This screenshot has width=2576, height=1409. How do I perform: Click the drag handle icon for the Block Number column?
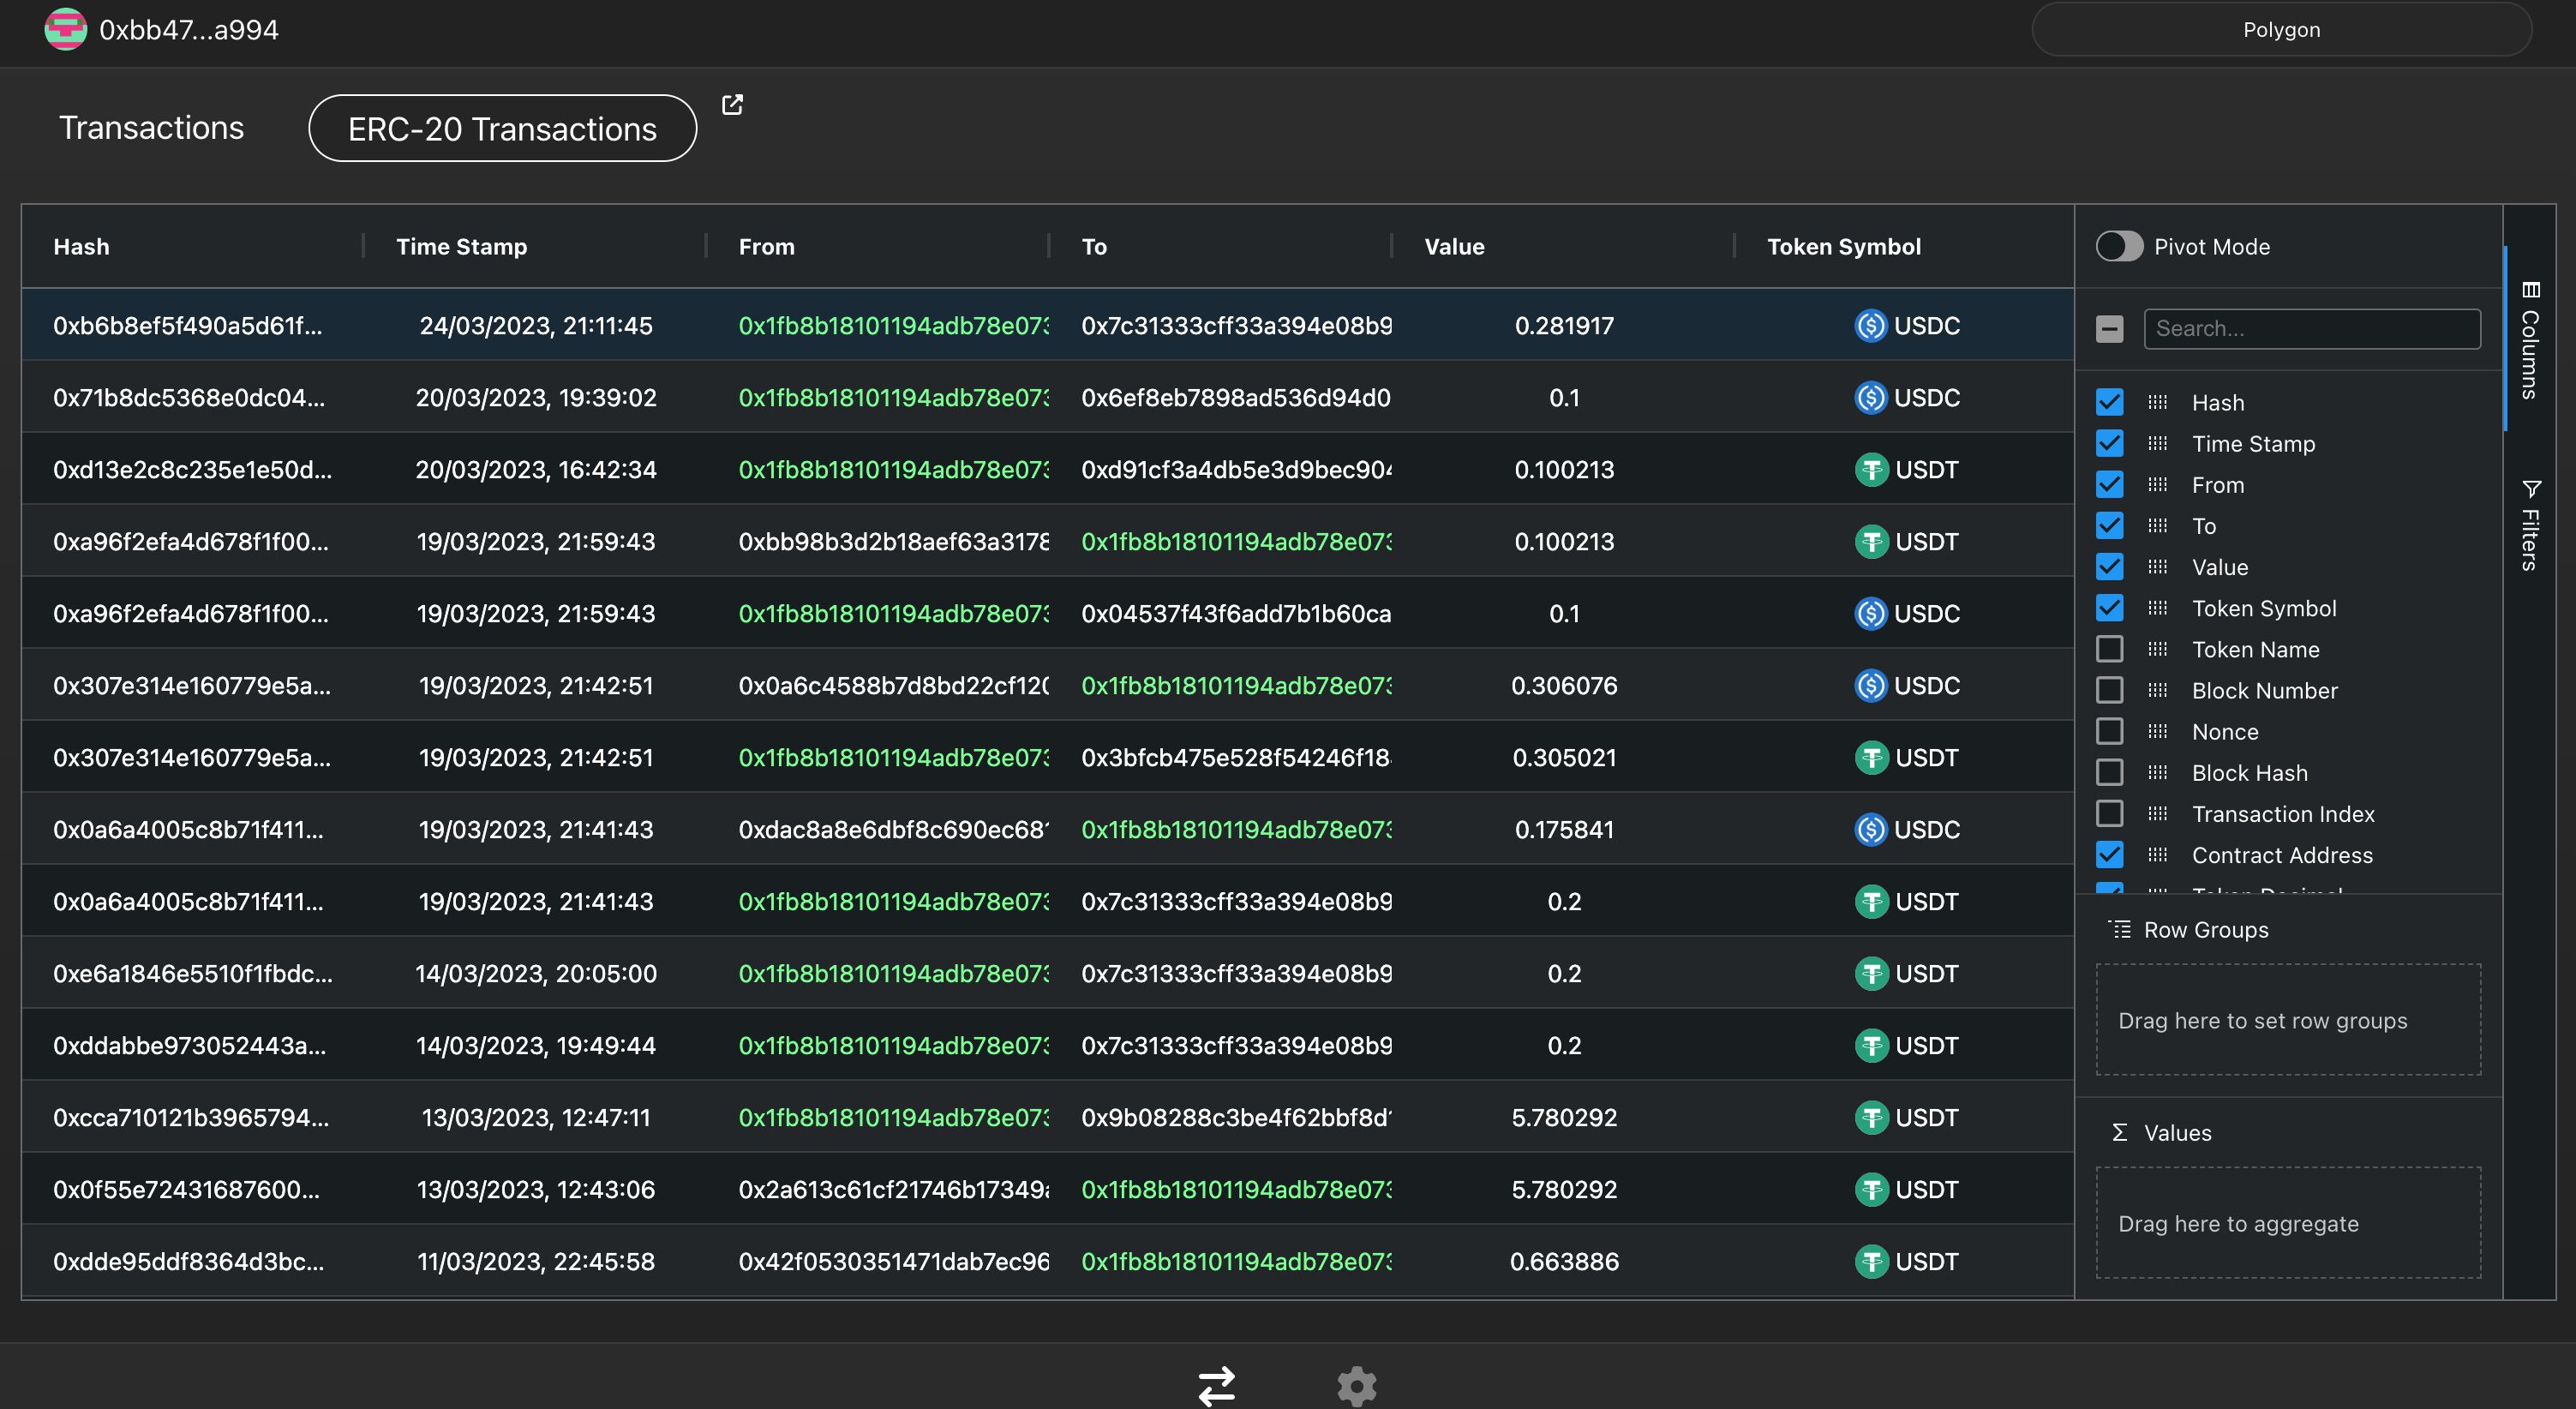2157,690
